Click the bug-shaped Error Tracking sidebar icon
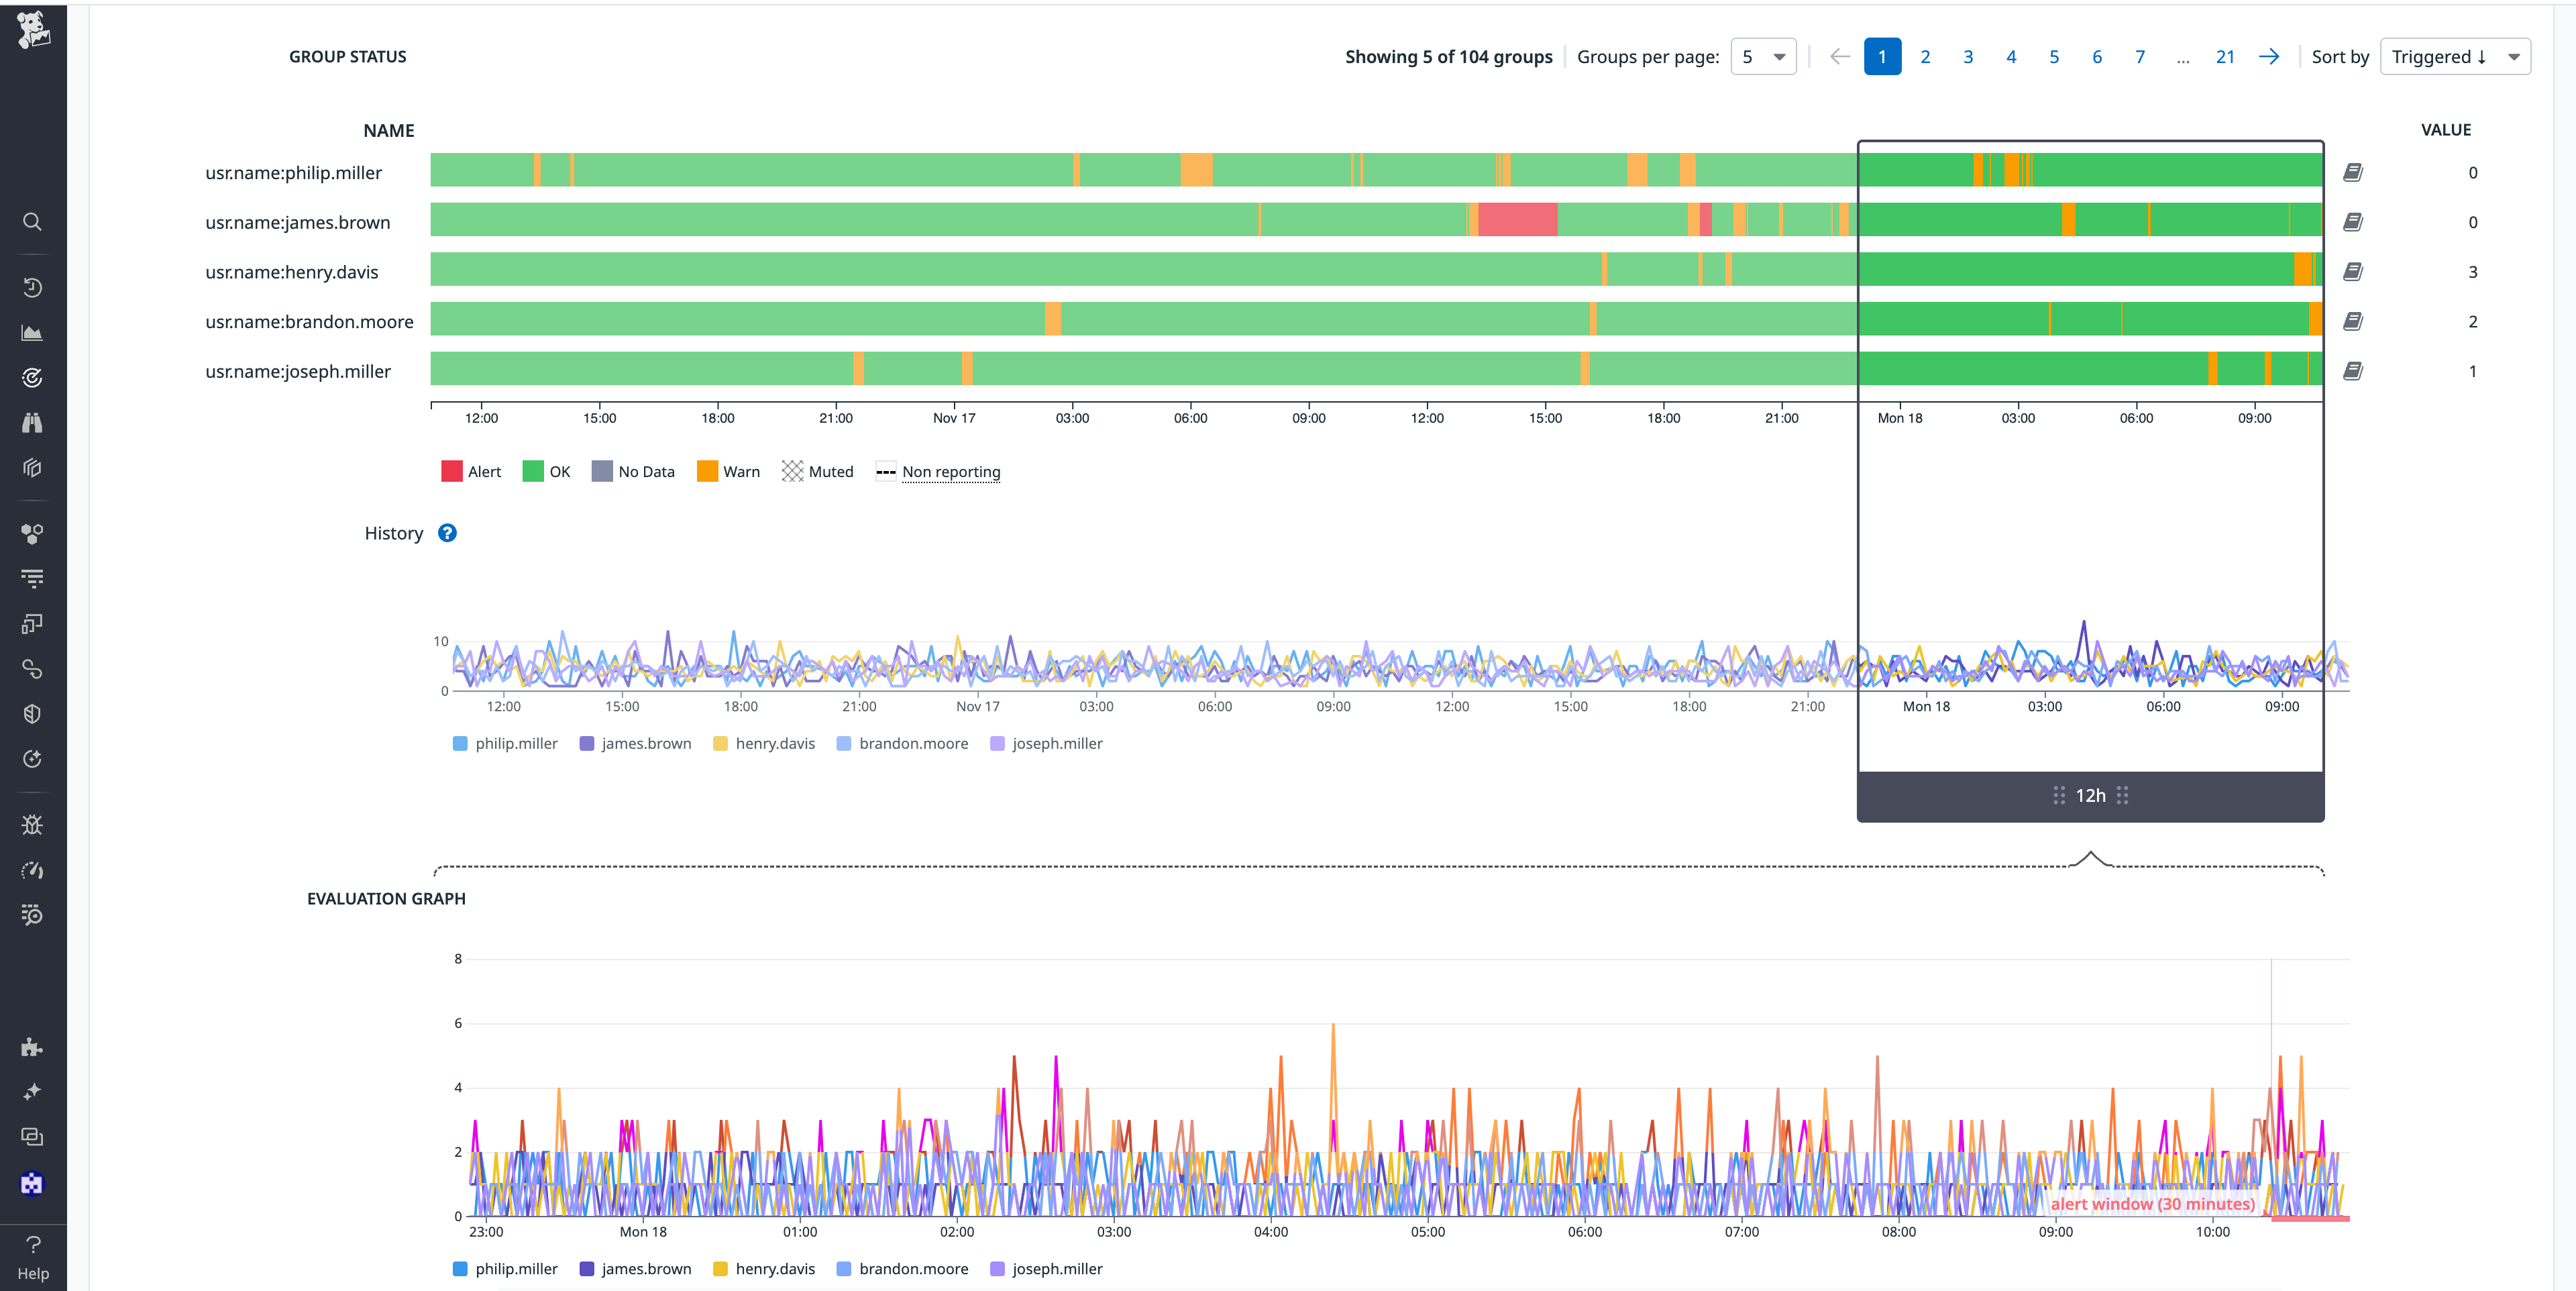2576x1291 pixels. click(x=32, y=824)
